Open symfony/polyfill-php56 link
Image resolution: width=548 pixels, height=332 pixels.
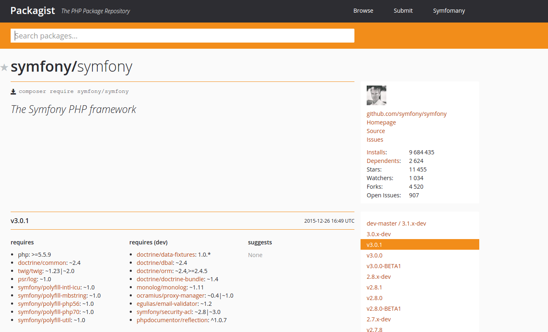click(49, 304)
